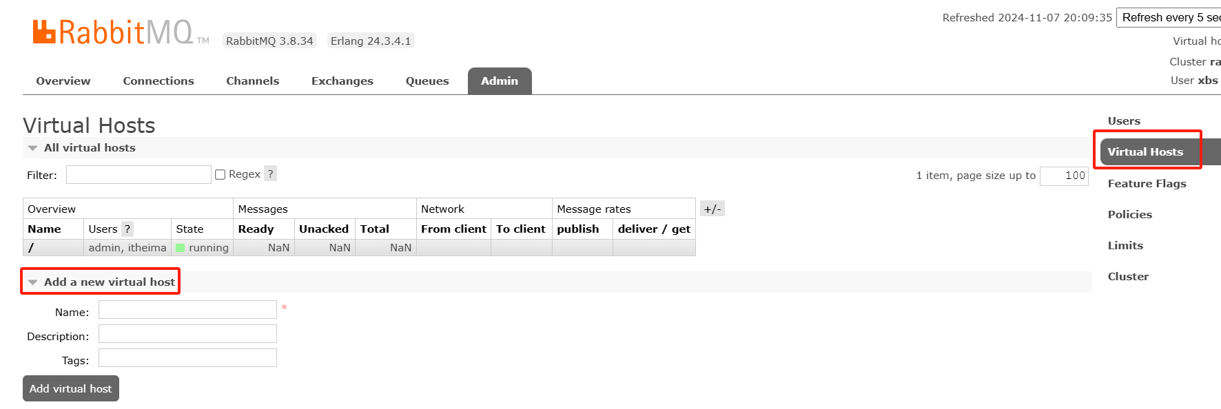1221x409 pixels.
Task: Enable the Regex filter checkbox
Action: (x=220, y=175)
